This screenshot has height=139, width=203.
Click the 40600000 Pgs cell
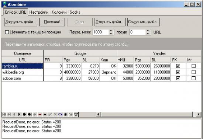point(72,72)
